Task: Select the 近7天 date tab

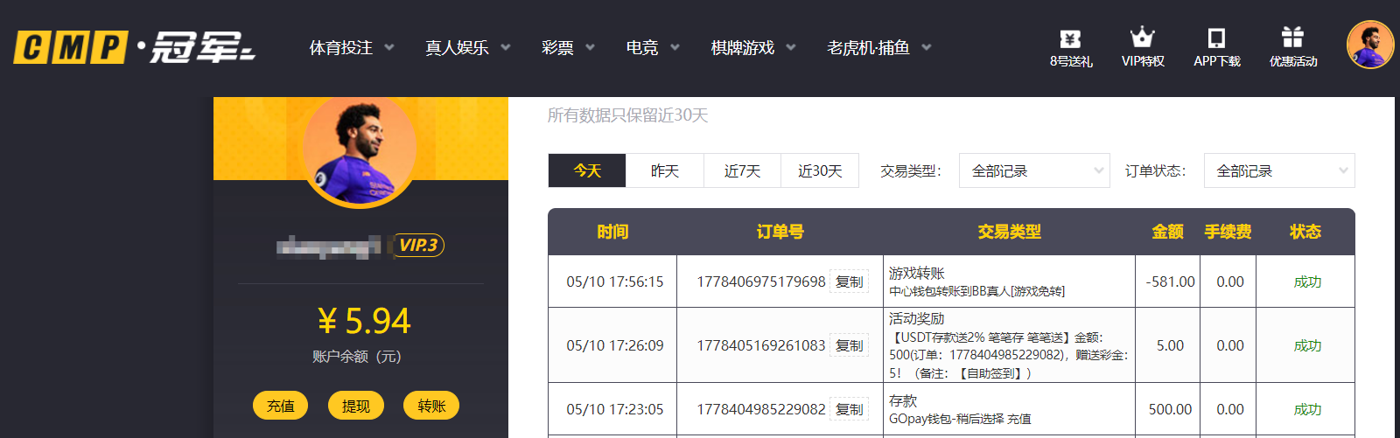Action: click(x=742, y=170)
